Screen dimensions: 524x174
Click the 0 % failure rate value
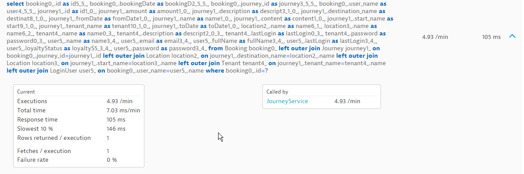tap(111, 160)
